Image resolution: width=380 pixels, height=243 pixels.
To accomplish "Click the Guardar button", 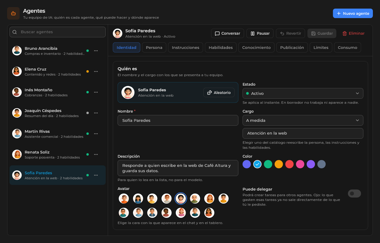I will point(322,33).
